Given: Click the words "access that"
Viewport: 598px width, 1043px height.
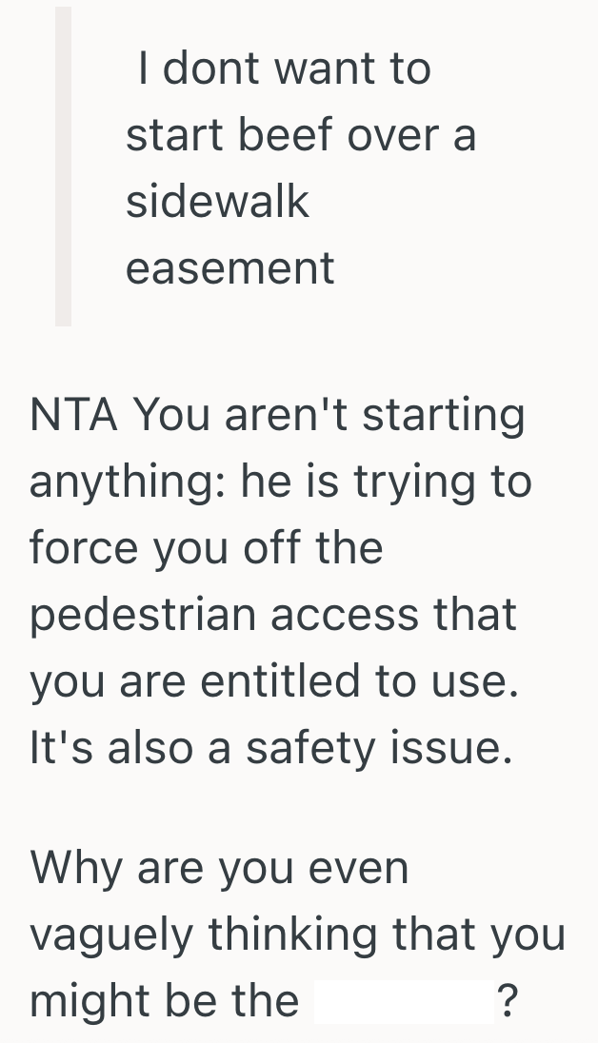Looking at the screenshot, I should (x=394, y=616).
